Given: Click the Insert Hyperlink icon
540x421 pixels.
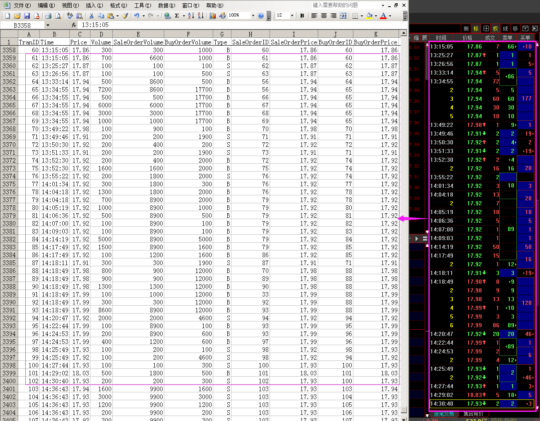Looking at the screenshot, I should [167, 15].
